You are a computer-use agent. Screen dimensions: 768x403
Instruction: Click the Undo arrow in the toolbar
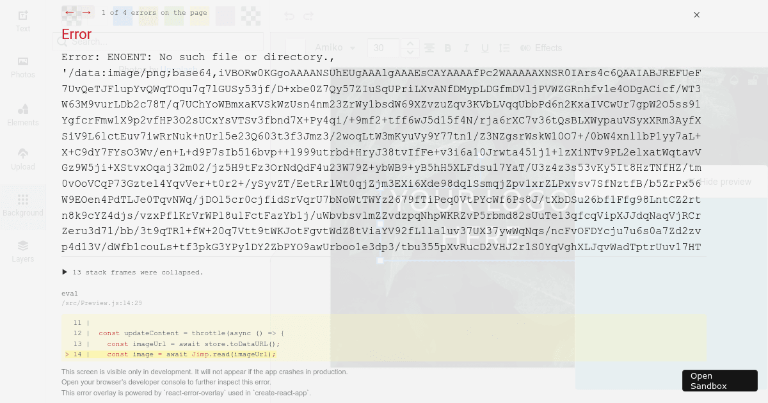point(289,16)
